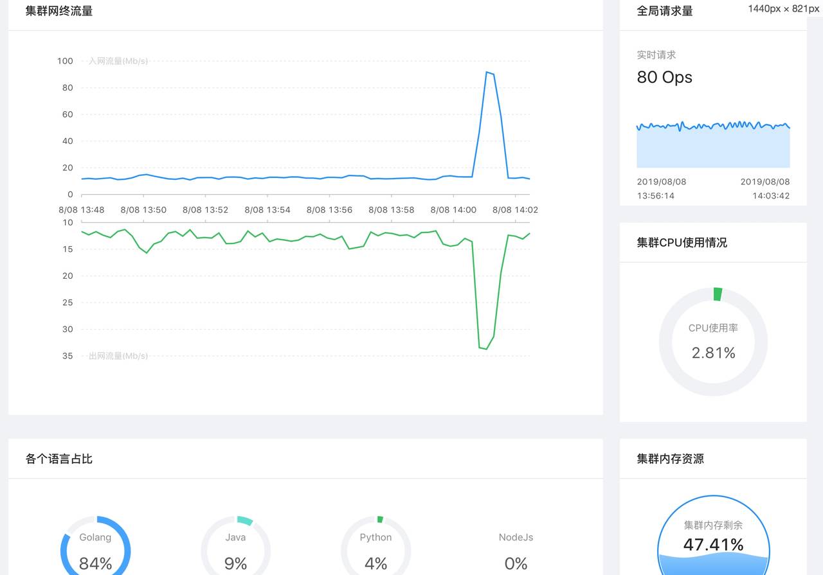Click the 全局请求量 panel title

[665, 11]
